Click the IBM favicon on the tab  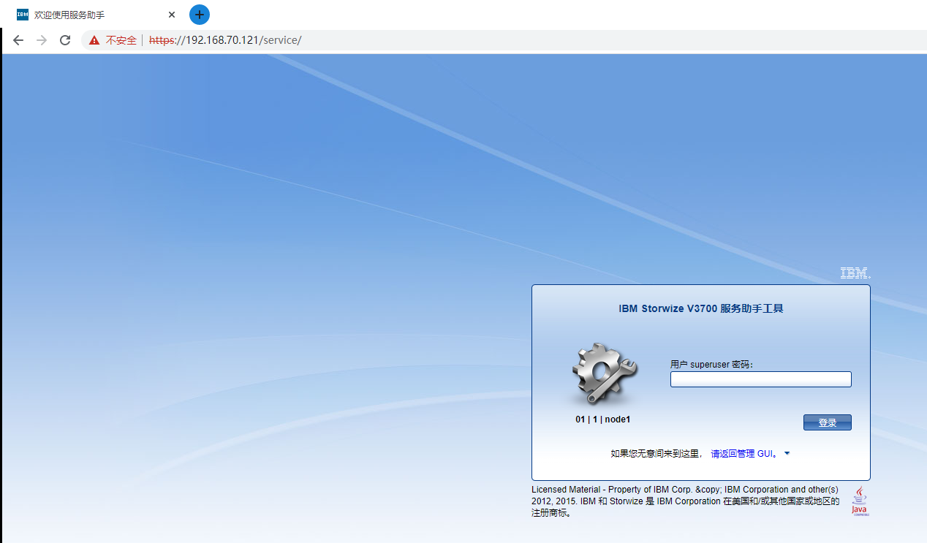(23, 15)
